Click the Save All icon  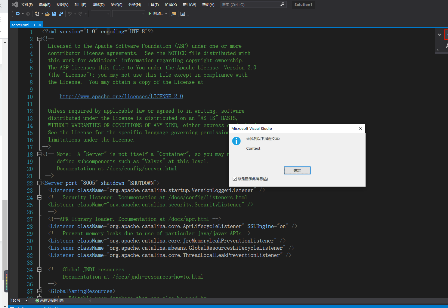(61, 14)
